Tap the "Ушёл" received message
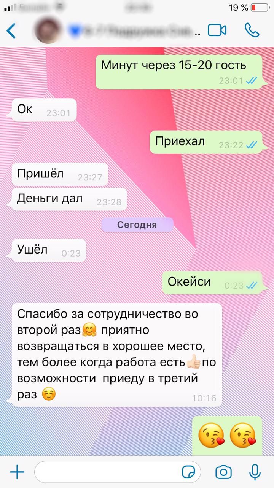Image resolution: width=274 pixels, height=488 pixels. point(49,250)
